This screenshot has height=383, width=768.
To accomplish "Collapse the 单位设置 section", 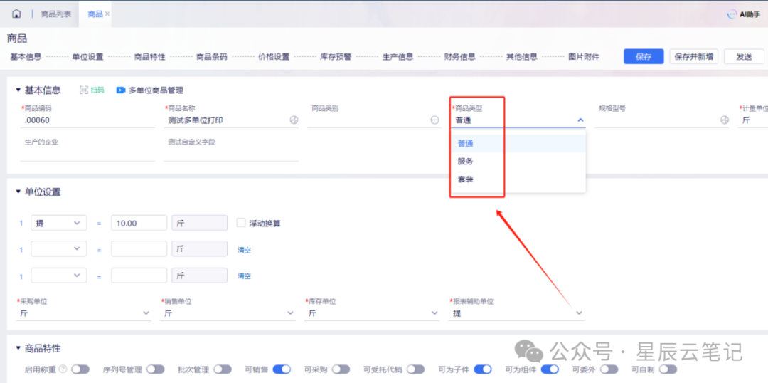I will (18, 191).
